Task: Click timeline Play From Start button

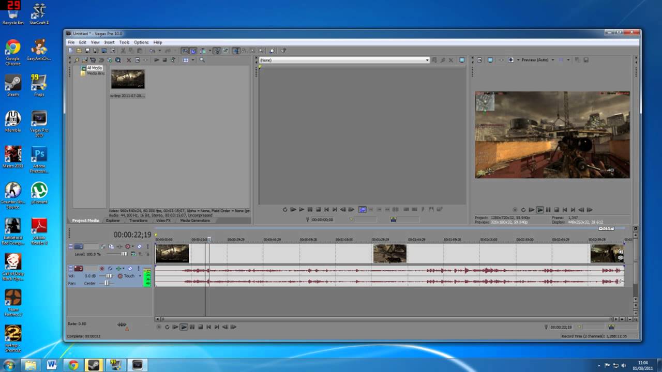Action: click(175, 327)
